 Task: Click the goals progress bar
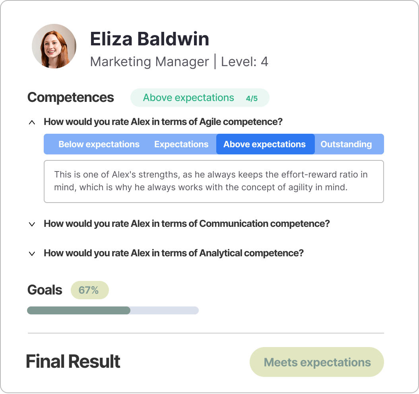point(113,310)
